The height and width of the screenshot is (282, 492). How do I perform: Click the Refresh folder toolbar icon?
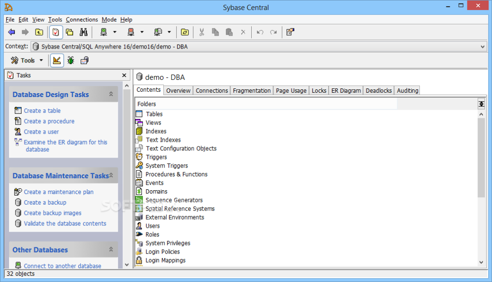tap(185, 32)
